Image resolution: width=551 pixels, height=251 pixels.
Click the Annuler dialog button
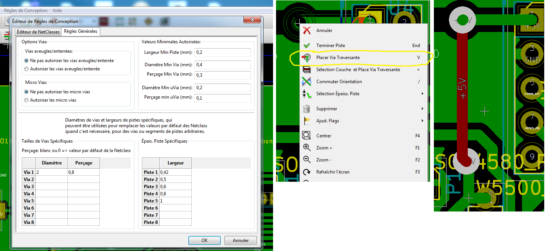click(240, 240)
